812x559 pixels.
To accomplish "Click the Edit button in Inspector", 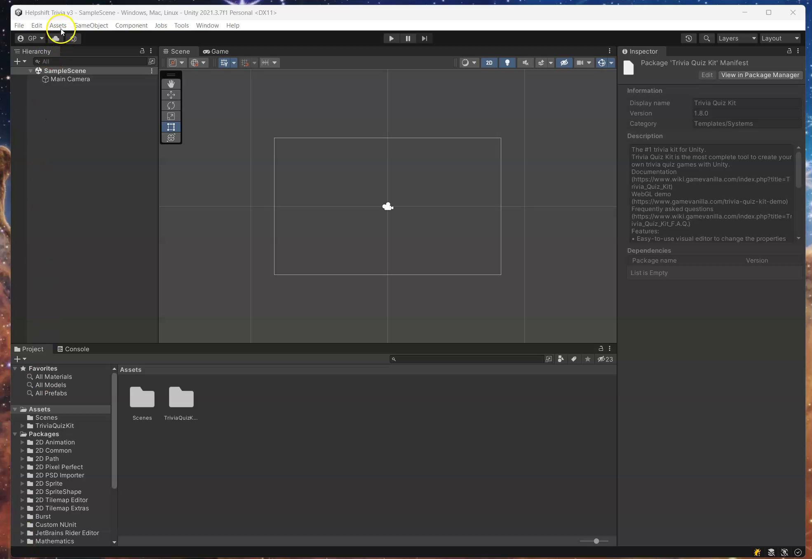I will [x=707, y=75].
